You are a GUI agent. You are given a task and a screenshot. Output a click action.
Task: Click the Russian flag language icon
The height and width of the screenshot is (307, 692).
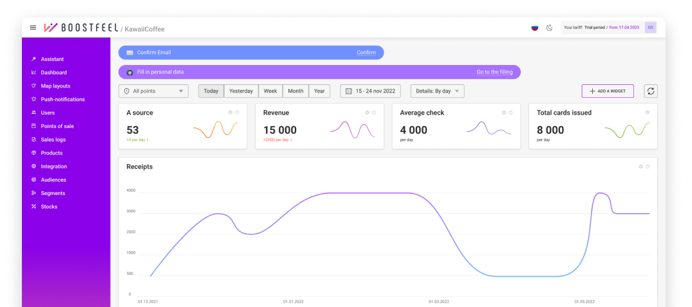click(x=534, y=28)
